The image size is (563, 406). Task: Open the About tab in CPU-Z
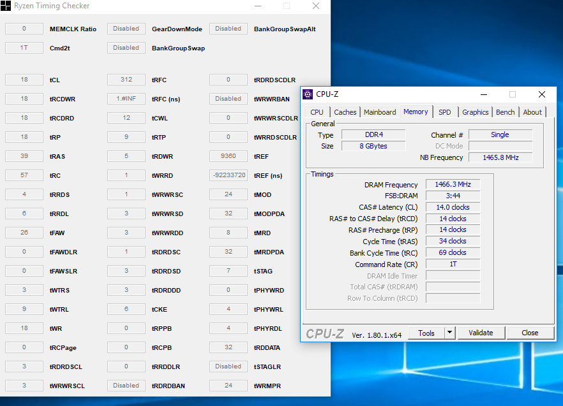[x=532, y=112]
